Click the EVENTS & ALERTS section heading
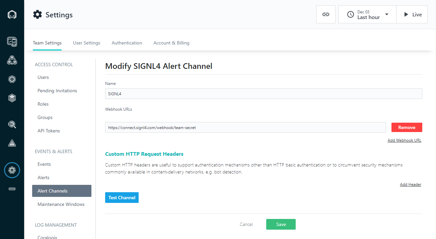This screenshot has height=239, width=436. 54,151
